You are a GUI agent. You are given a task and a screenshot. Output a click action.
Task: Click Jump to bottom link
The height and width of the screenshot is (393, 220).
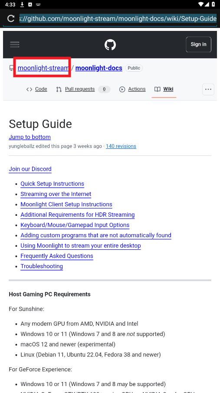(x=30, y=137)
